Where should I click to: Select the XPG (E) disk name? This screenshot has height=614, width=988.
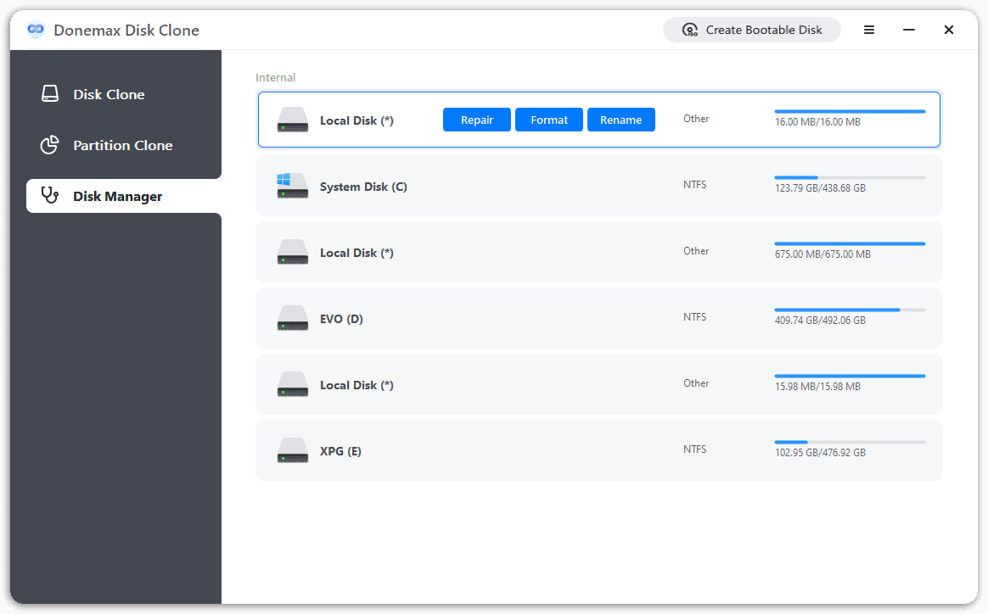tap(340, 451)
